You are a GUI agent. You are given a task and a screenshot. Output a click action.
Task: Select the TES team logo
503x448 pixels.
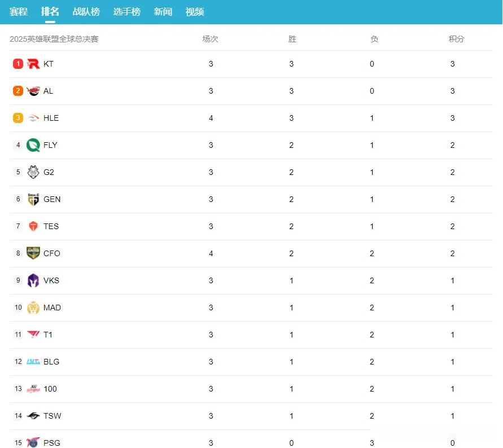(x=33, y=226)
